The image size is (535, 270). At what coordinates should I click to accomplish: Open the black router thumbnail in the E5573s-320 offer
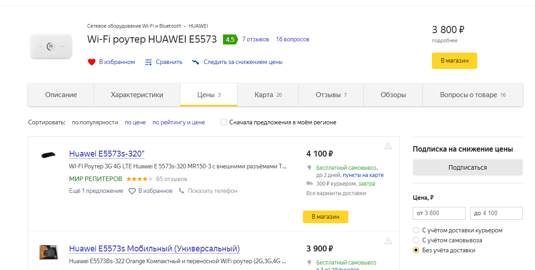pyautogui.click(x=49, y=155)
